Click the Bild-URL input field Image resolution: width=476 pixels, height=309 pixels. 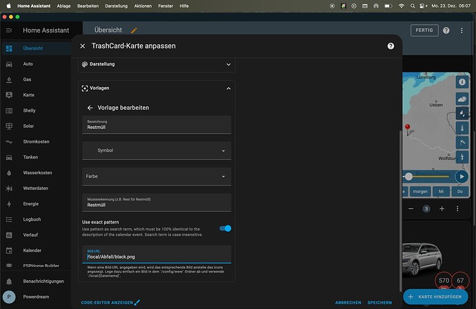[x=157, y=255]
